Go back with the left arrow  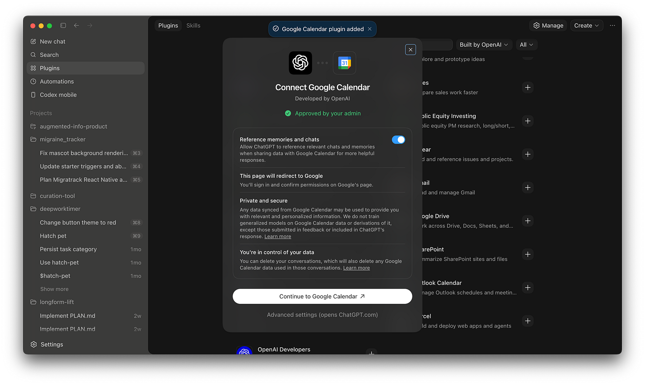click(76, 25)
